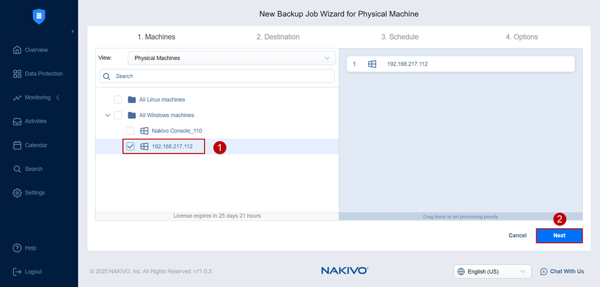600x287 pixels.
Task: Click the Nakivo Console_110 label
Action: click(177, 131)
